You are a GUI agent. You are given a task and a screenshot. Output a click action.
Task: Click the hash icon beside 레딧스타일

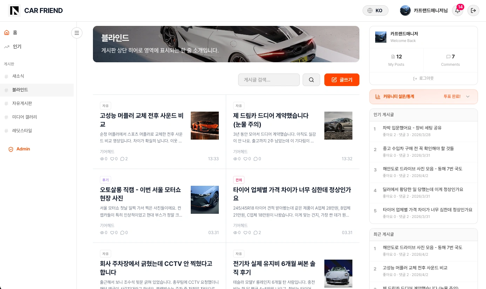point(6,131)
